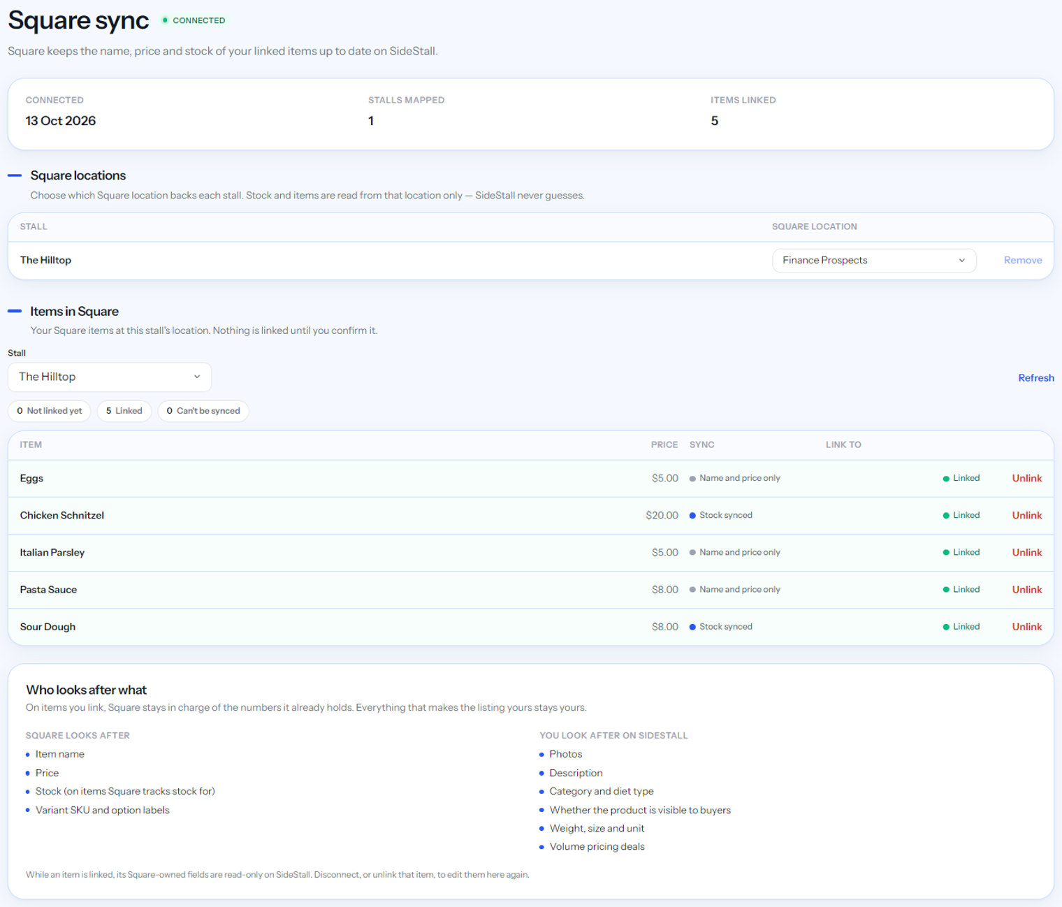Image resolution: width=1062 pixels, height=907 pixels.
Task: Click The Hilltop stall name in locations table
Action: [x=45, y=261]
